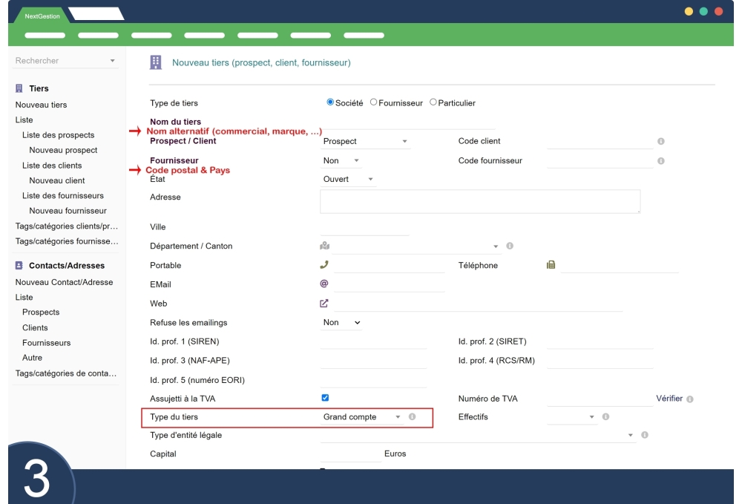Click the @ icon beside EMail
This screenshot has height=504, width=742.
click(324, 284)
